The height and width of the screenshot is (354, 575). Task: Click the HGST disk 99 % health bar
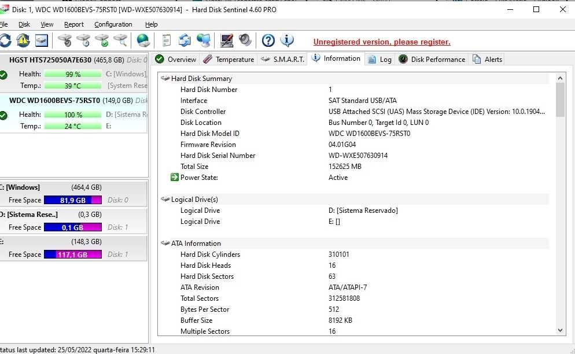73,74
